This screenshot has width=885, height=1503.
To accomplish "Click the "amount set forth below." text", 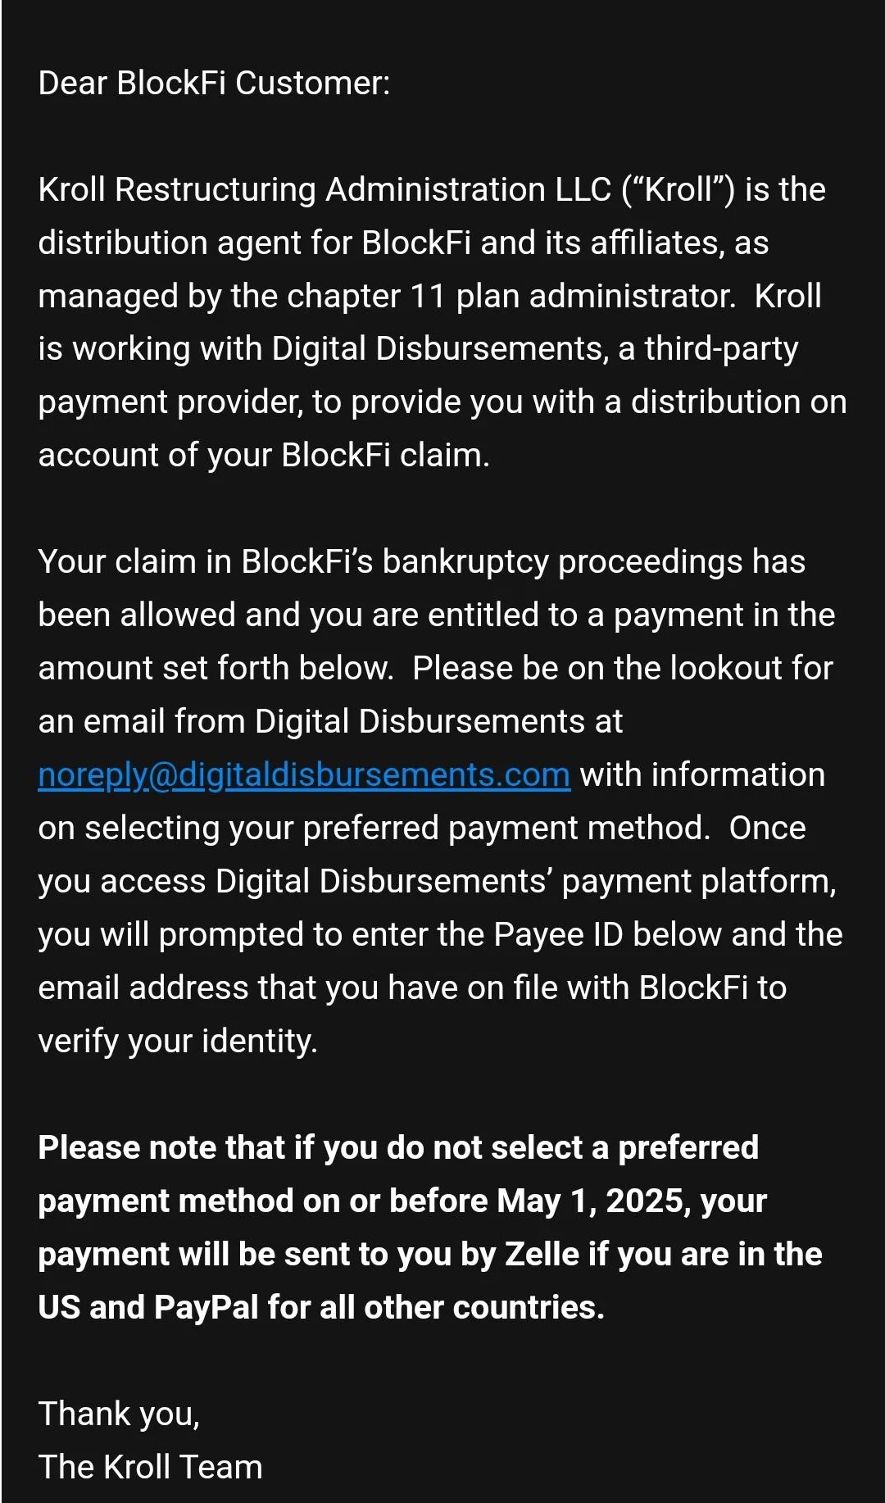I will tap(216, 669).
